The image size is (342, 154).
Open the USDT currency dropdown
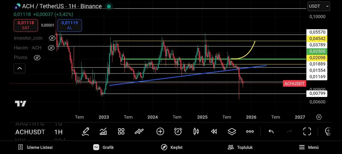pos(318,6)
